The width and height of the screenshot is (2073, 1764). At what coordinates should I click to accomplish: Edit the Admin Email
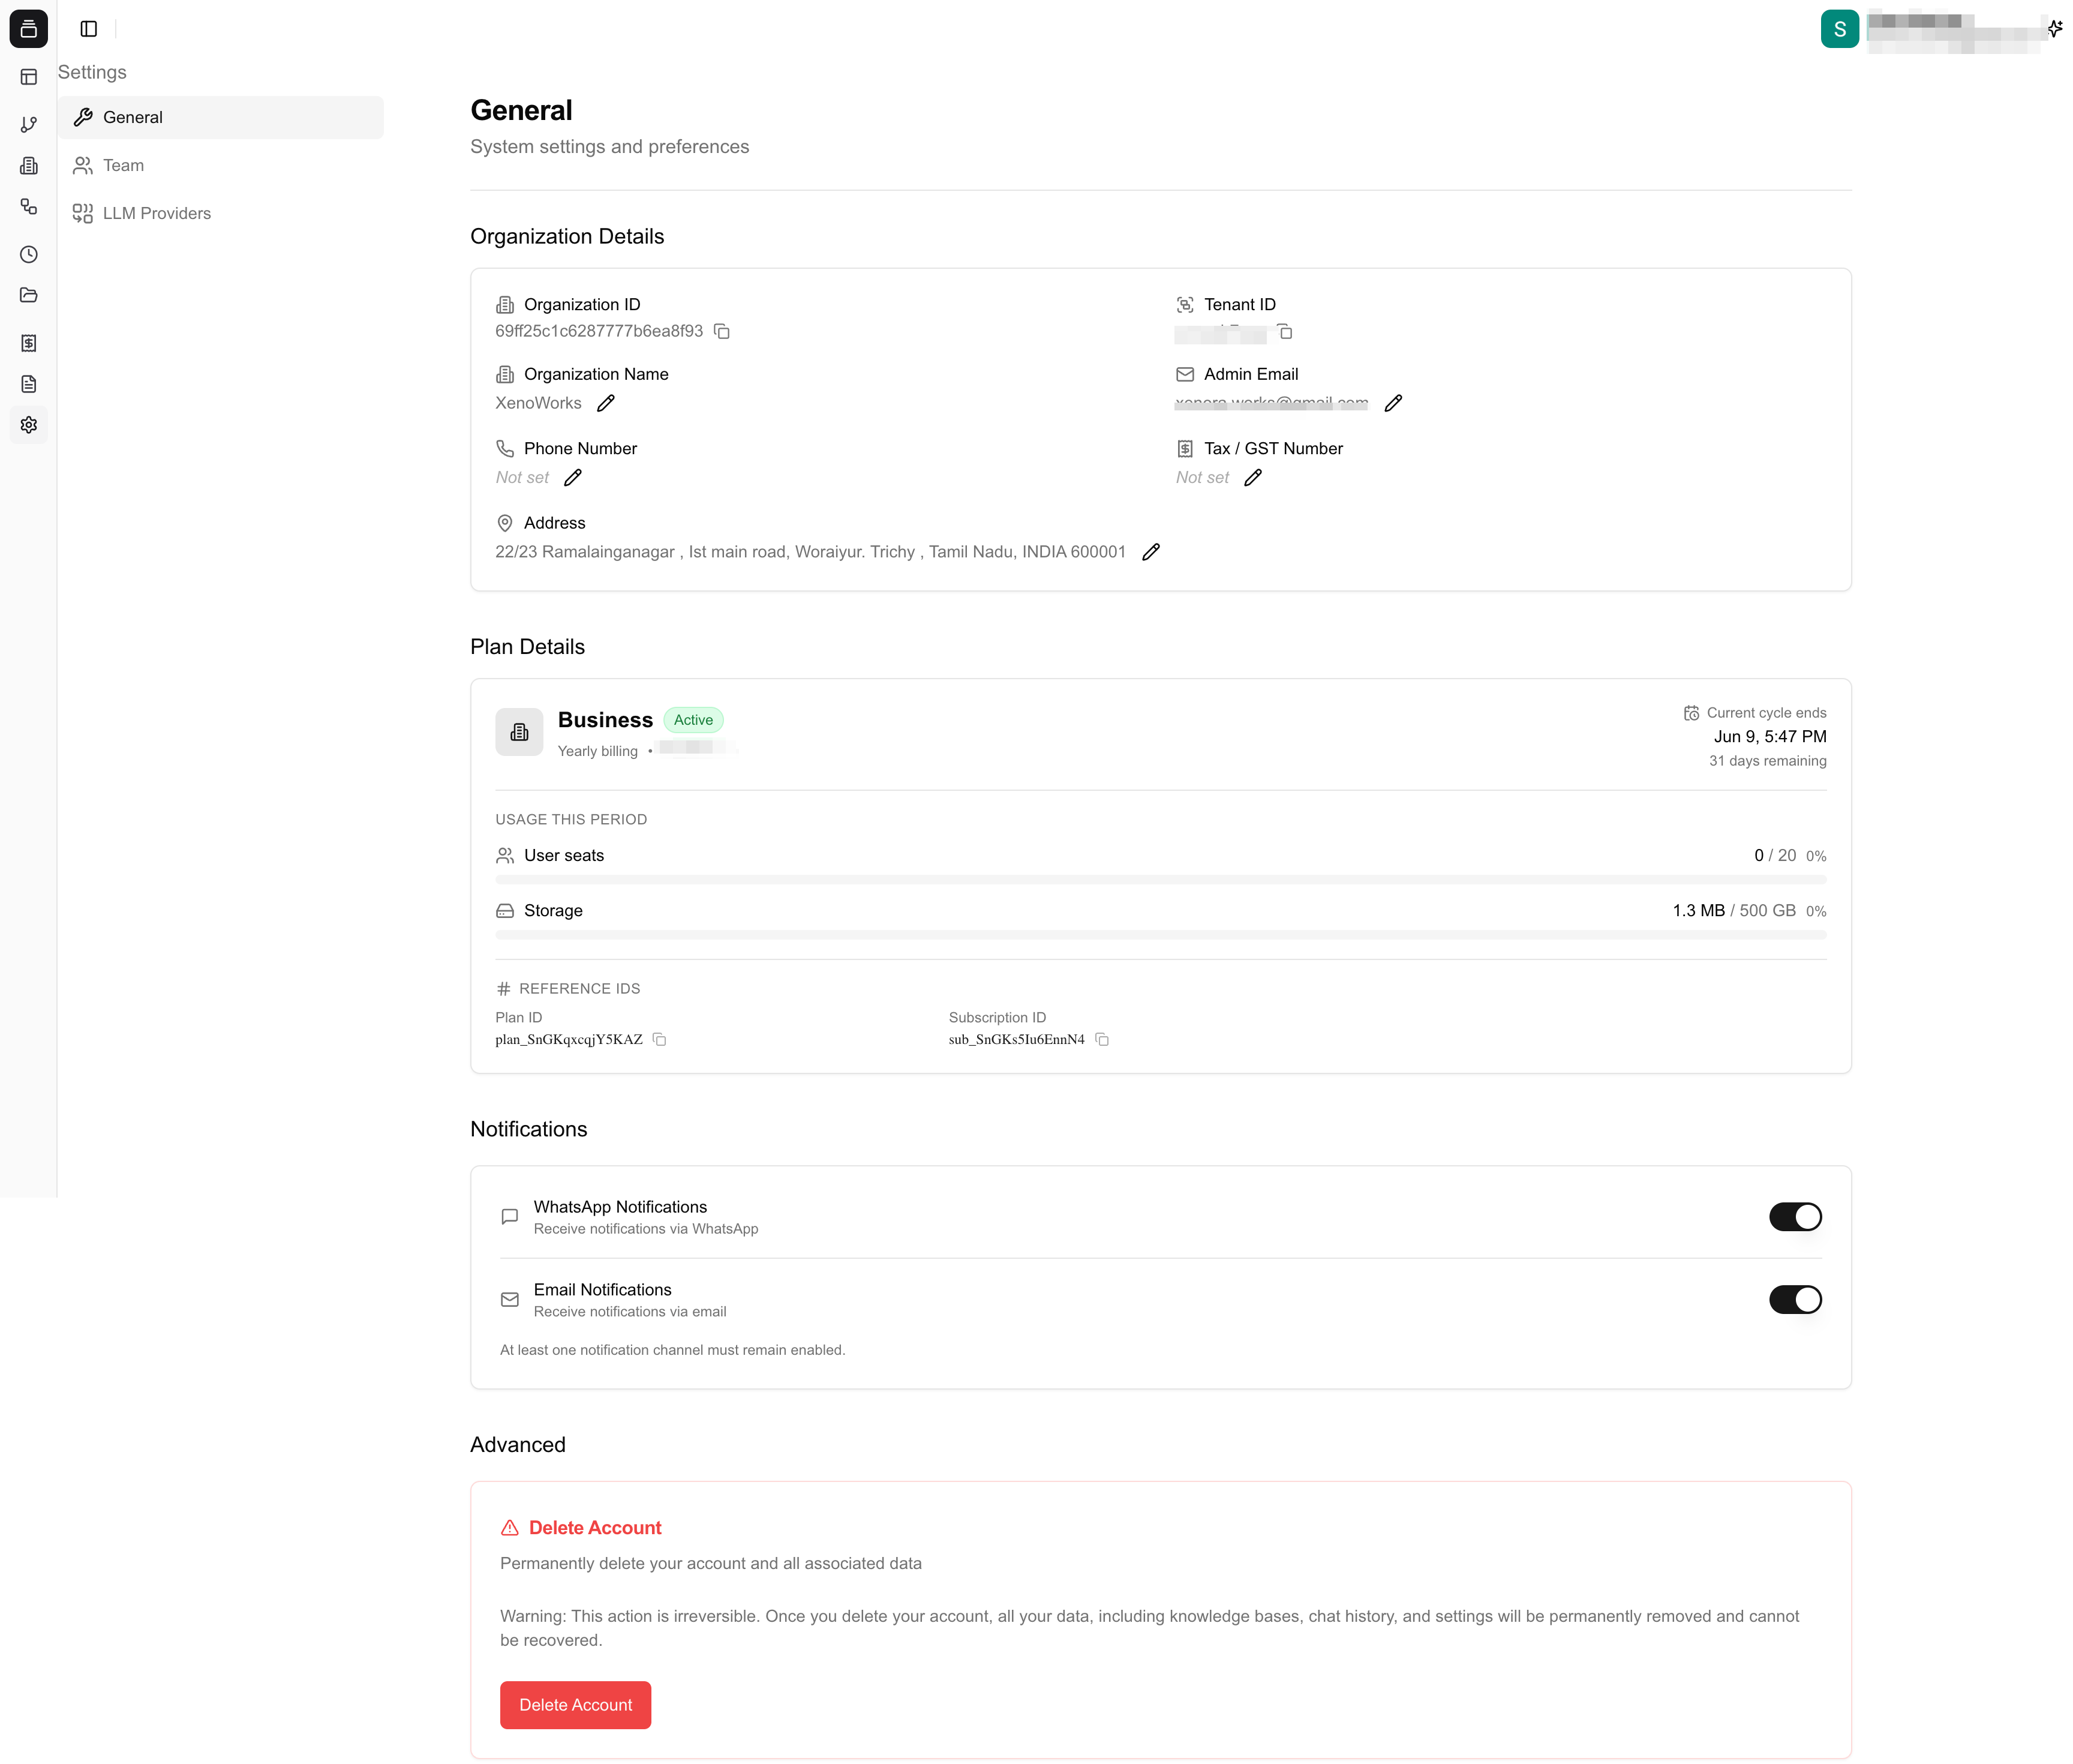point(1393,403)
